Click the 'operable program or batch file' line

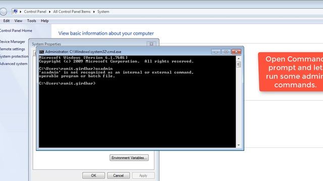[77, 76]
